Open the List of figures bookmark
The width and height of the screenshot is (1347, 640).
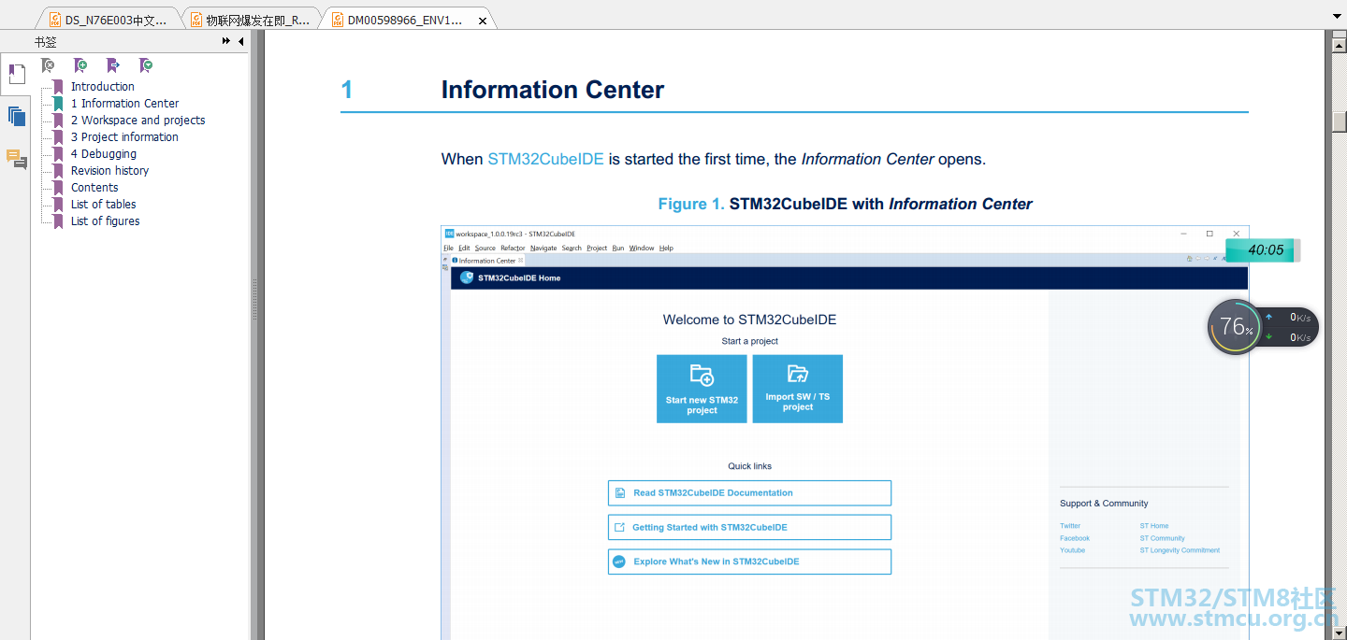[105, 221]
